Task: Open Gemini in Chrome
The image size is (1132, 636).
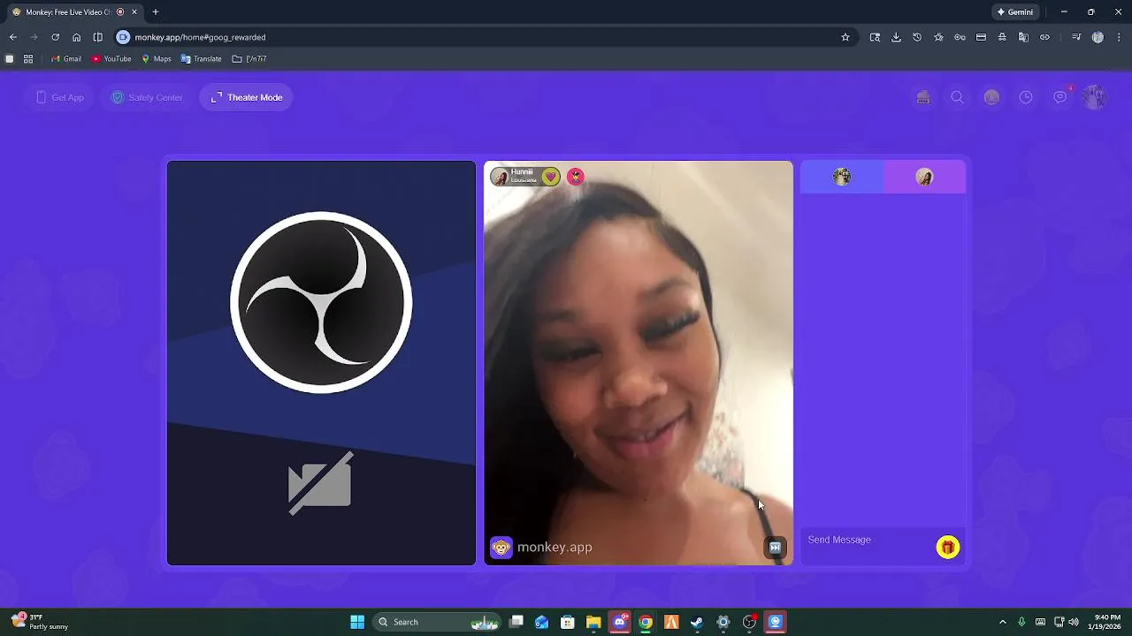Action: point(1014,12)
